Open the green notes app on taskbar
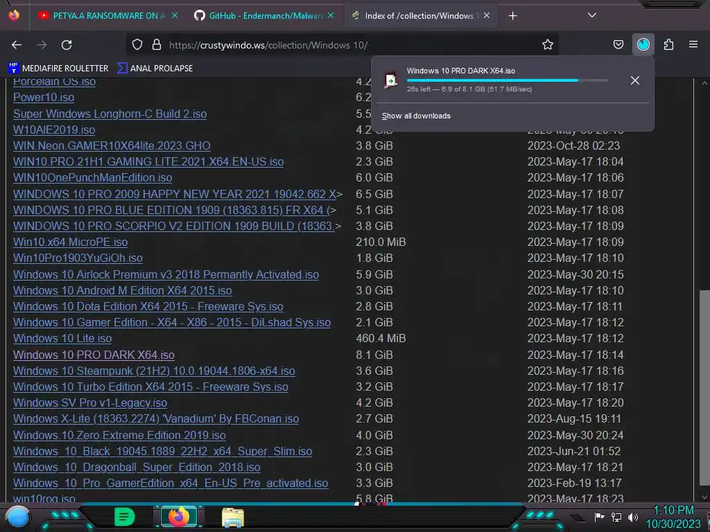The width and height of the screenshot is (710, 532). tap(125, 517)
